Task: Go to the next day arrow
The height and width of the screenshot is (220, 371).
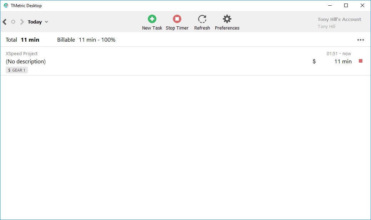Action: (22, 22)
